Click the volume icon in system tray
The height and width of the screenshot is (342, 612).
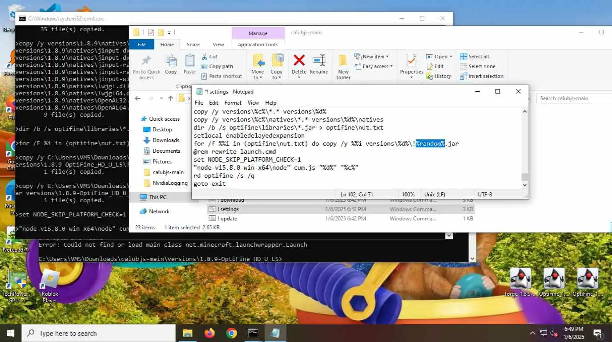(554, 333)
